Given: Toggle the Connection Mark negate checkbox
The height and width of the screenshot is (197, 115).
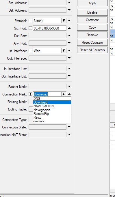Looking at the screenshot, I should 30,94.
